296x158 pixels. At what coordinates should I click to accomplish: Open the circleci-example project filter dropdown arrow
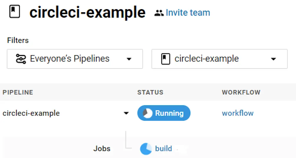[x=273, y=59]
